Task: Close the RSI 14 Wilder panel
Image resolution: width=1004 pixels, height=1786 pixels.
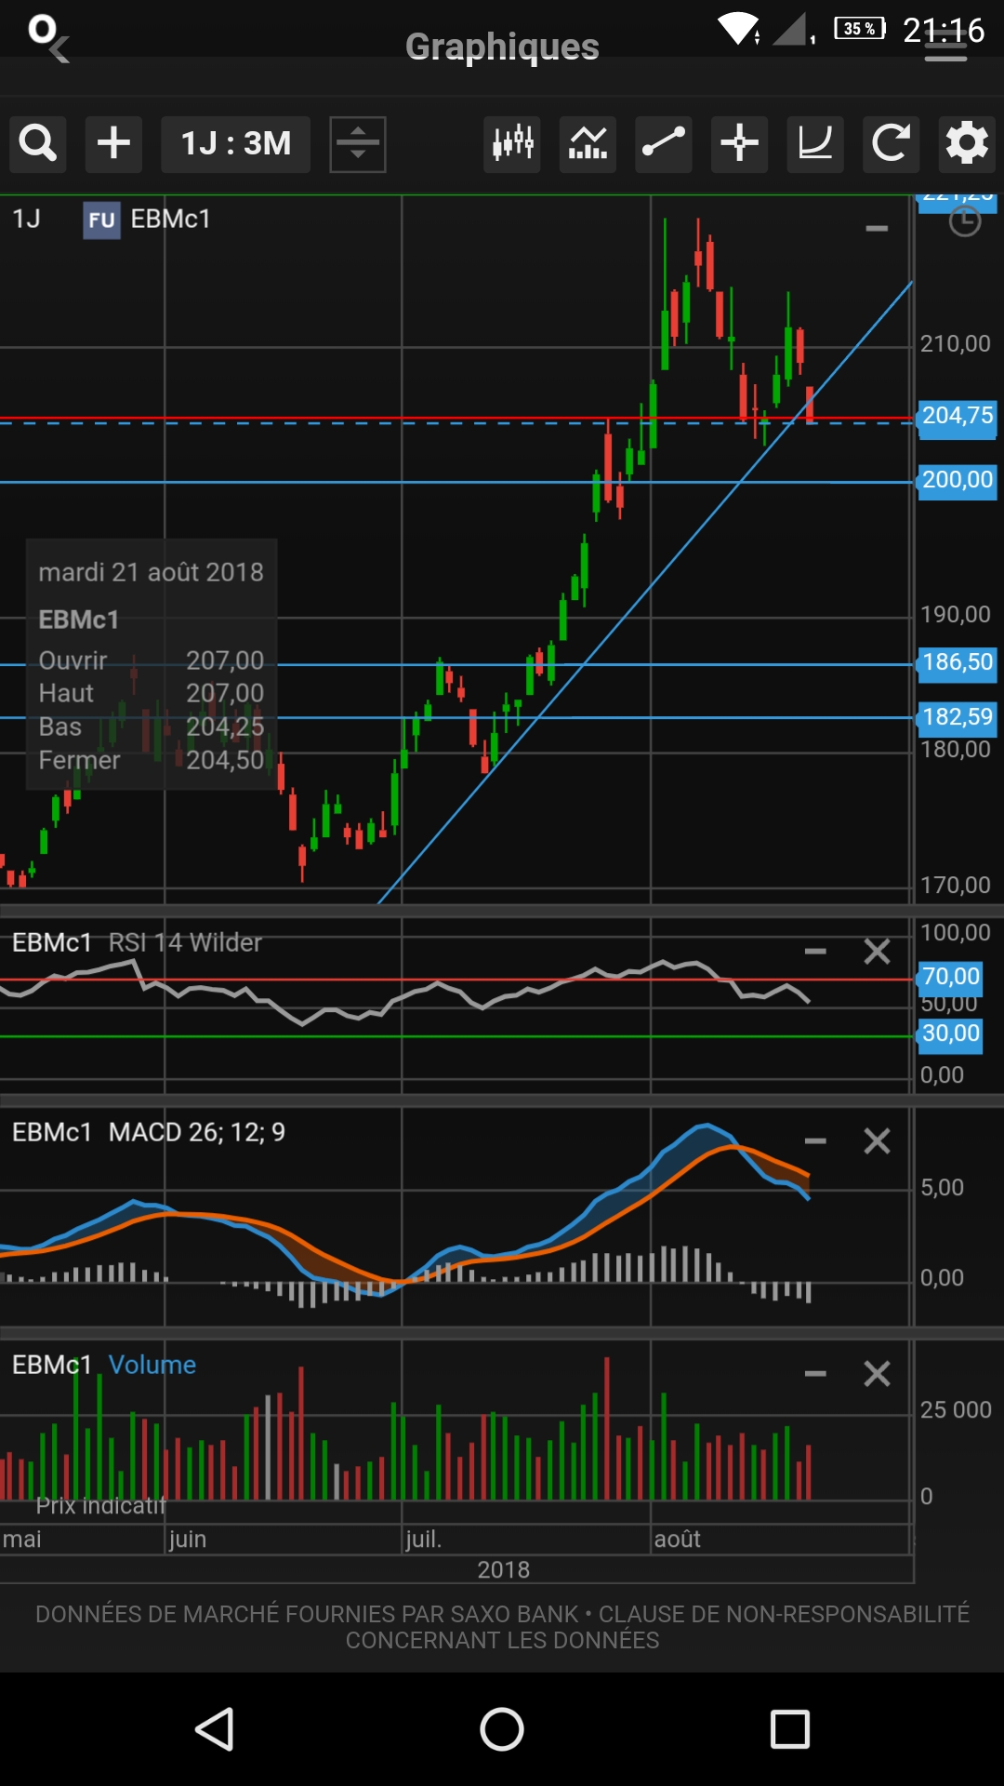Action: pos(877,952)
